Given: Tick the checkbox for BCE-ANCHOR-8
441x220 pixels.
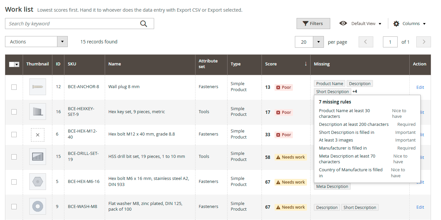Looking at the screenshot, I should [x=14, y=87].
